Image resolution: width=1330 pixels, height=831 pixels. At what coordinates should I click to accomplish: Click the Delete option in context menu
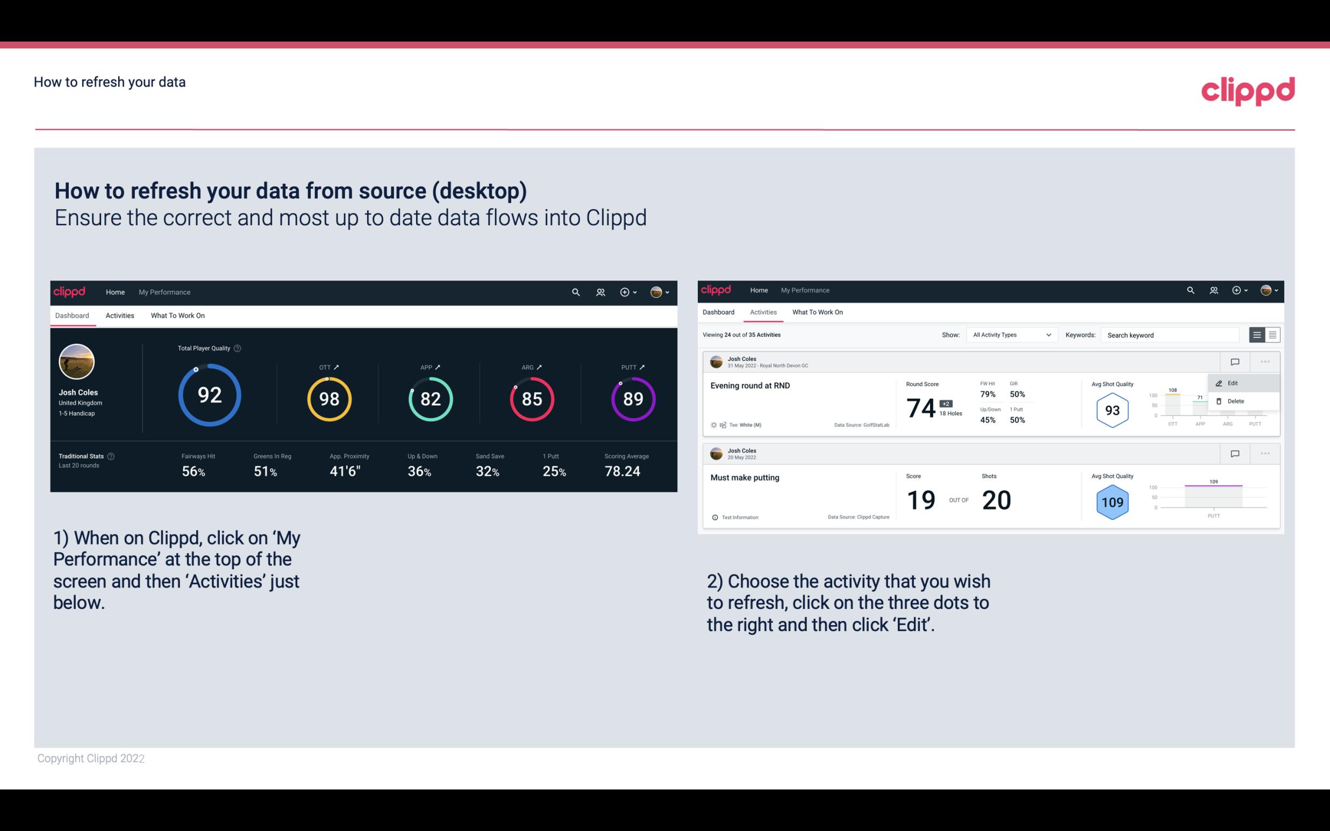(1236, 401)
